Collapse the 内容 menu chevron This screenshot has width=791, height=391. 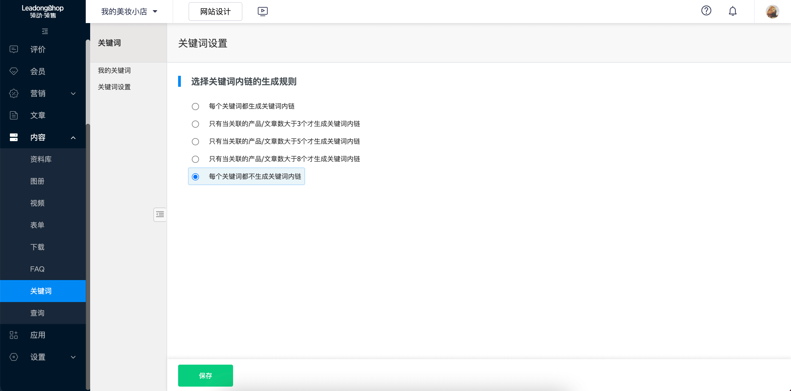73,138
